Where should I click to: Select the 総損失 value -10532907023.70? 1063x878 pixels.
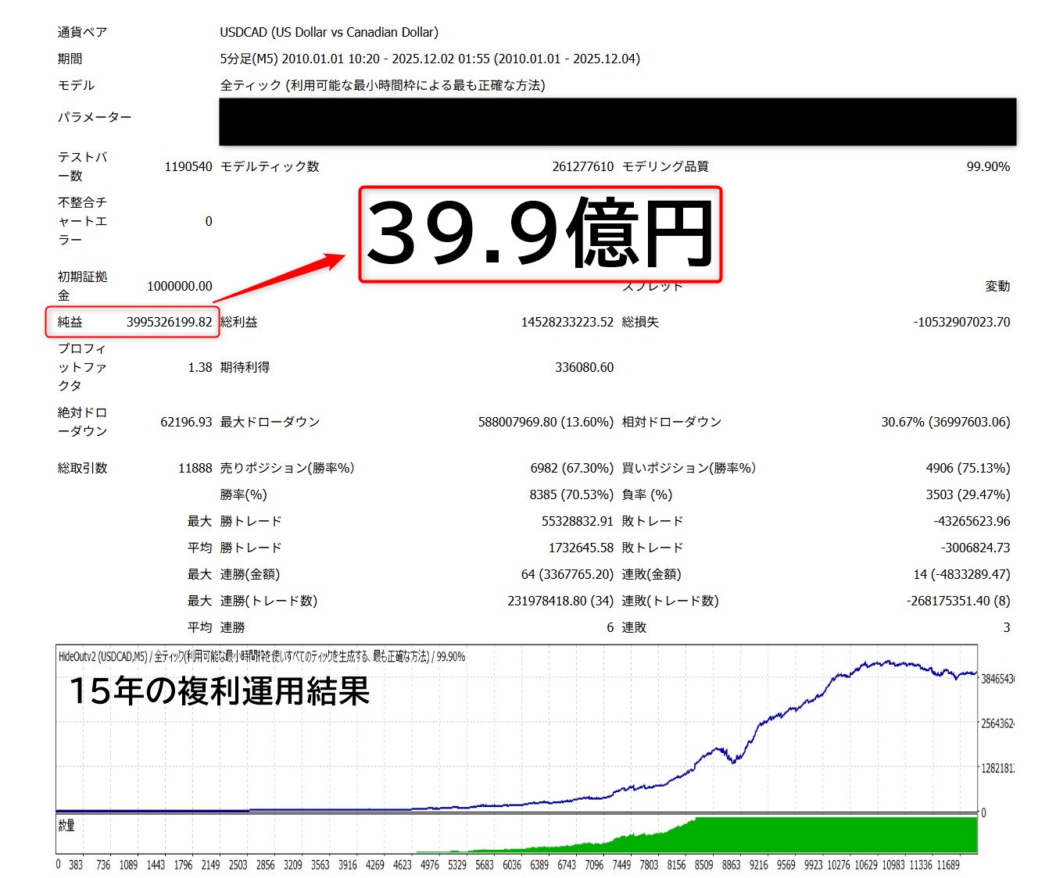[x=961, y=322]
